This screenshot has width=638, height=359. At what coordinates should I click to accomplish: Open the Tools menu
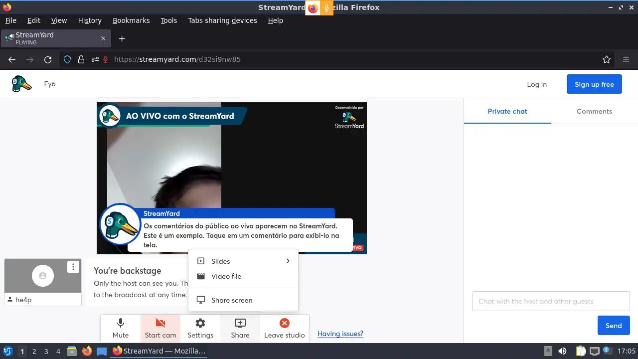pyautogui.click(x=169, y=20)
